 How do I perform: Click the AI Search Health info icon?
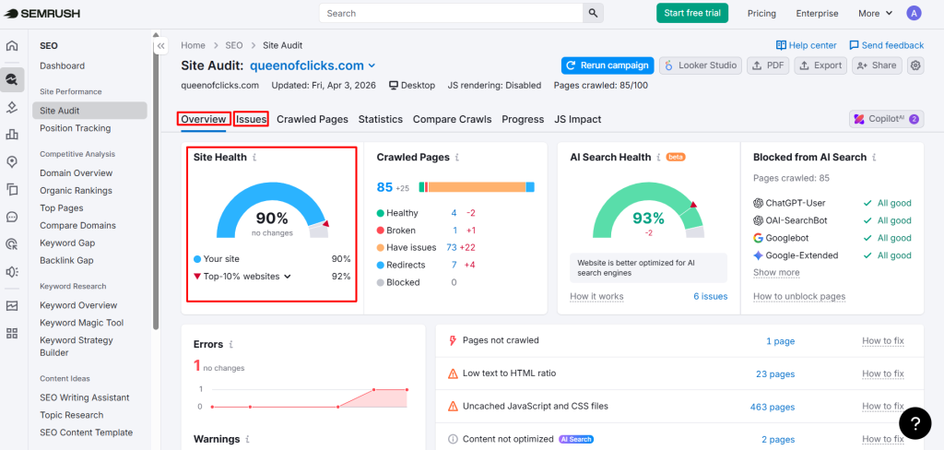pyautogui.click(x=658, y=158)
